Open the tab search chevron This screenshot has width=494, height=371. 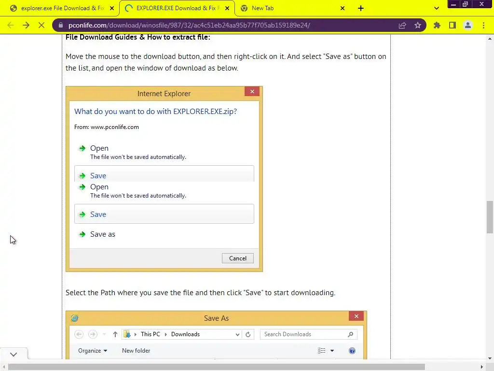point(436,8)
